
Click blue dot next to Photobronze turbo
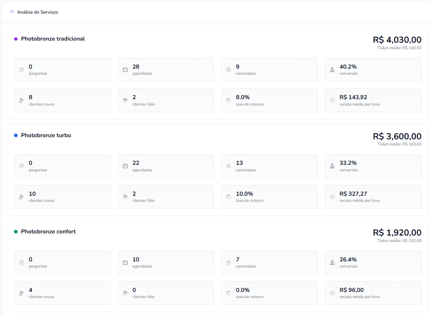point(16,135)
